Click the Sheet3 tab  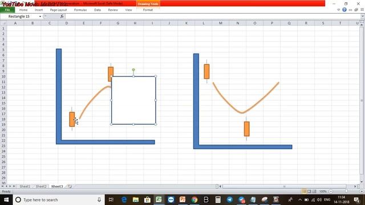pyautogui.click(x=57, y=186)
